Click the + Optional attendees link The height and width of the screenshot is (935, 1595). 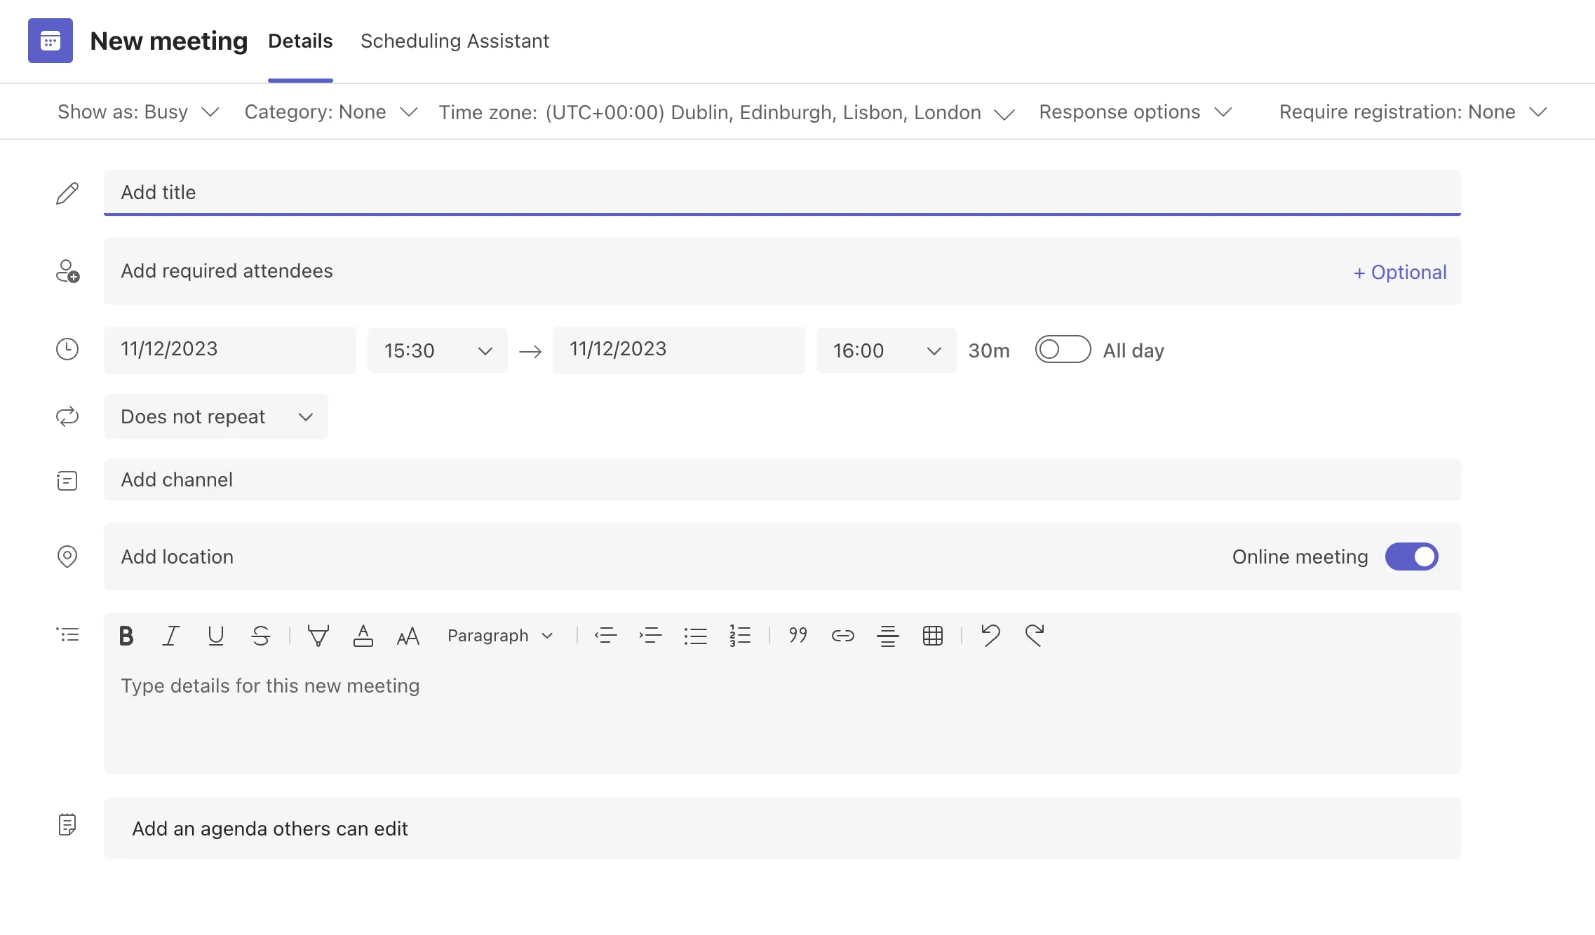pyautogui.click(x=1399, y=272)
